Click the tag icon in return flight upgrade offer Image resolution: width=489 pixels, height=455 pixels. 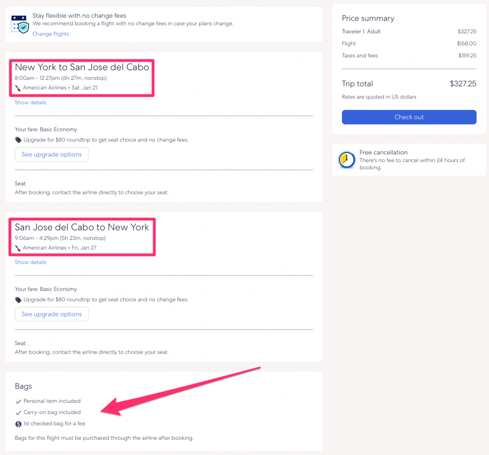click(18, 300)
